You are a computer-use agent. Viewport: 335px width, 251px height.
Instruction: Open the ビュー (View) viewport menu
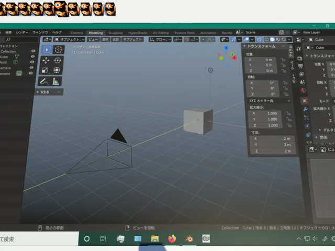click(93, 40)
